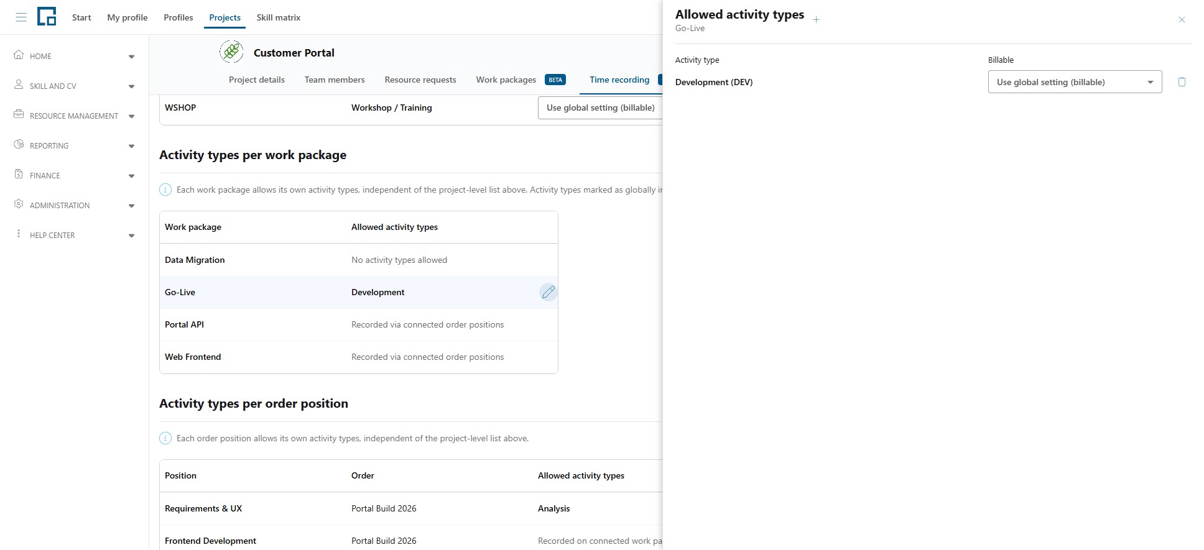
Task: Add an allowed activity type with plus icon
Action: click(x=816, y=19)
